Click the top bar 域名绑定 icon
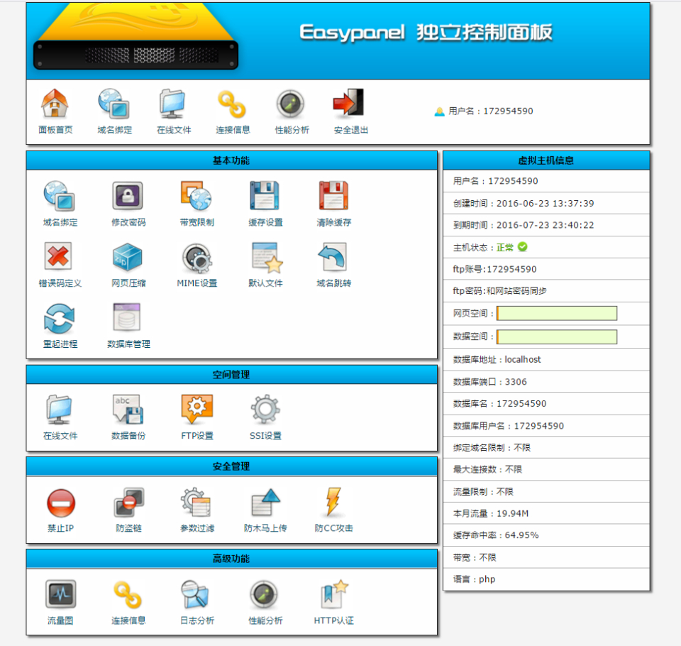 (x=113, y=104)
